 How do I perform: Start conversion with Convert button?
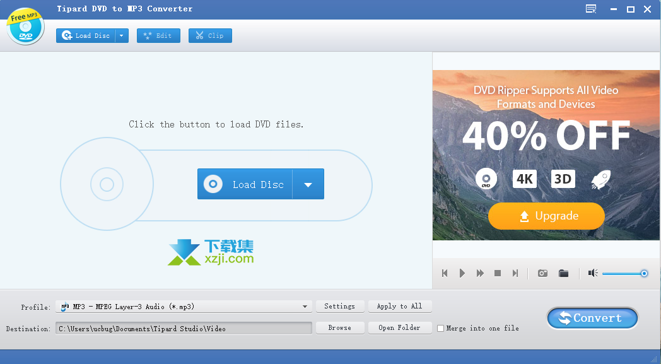[x=592, y=318]
